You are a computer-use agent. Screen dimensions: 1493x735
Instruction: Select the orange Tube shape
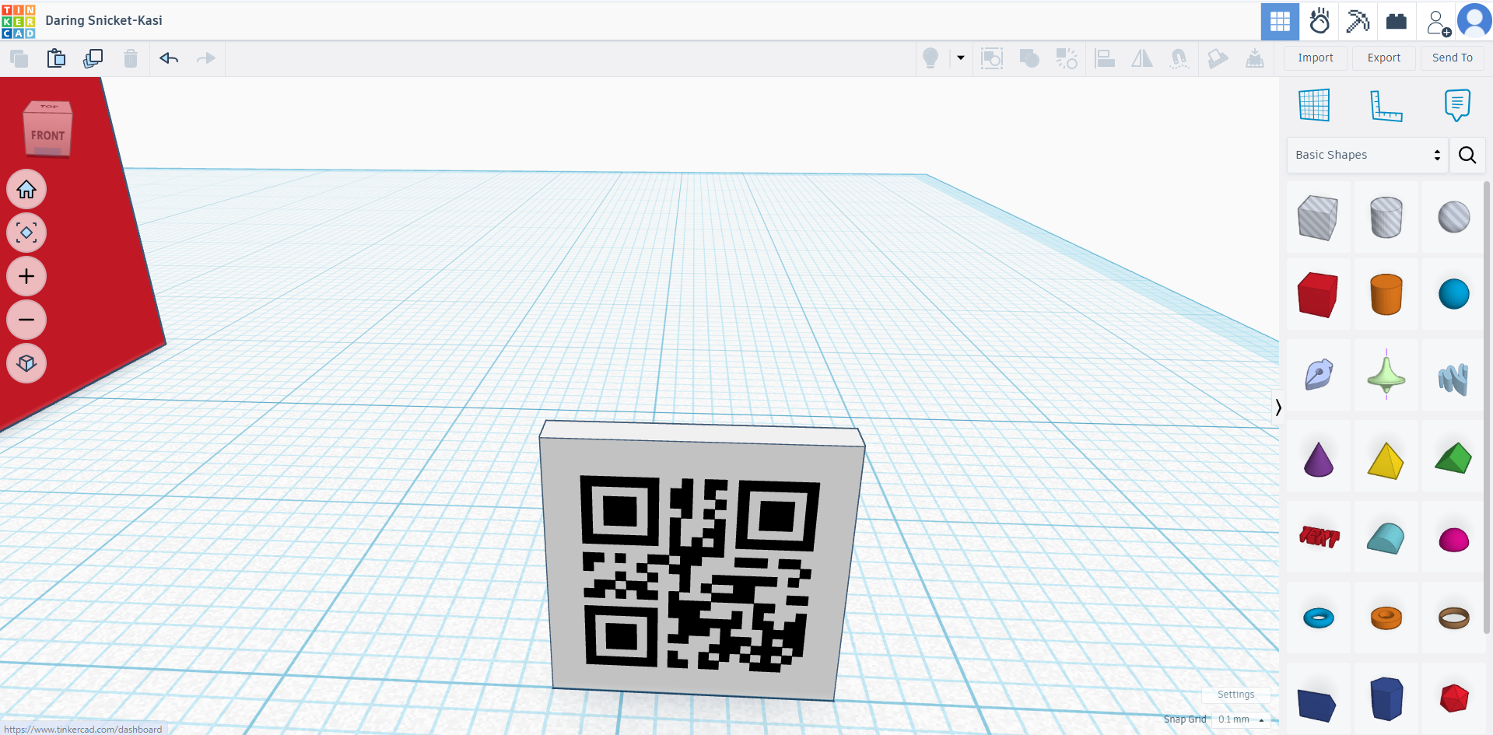[x=1386, y=618]
